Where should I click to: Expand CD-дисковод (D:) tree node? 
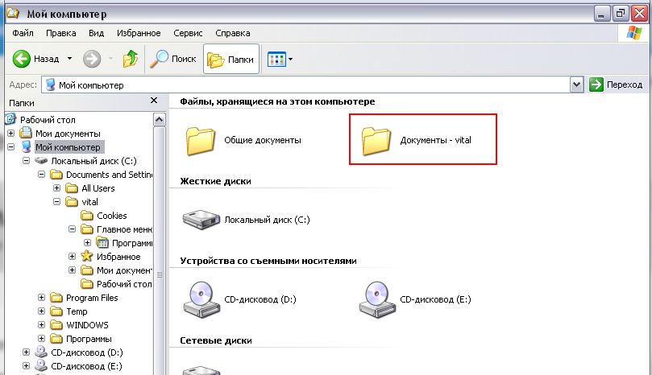[x=27, y=352]
